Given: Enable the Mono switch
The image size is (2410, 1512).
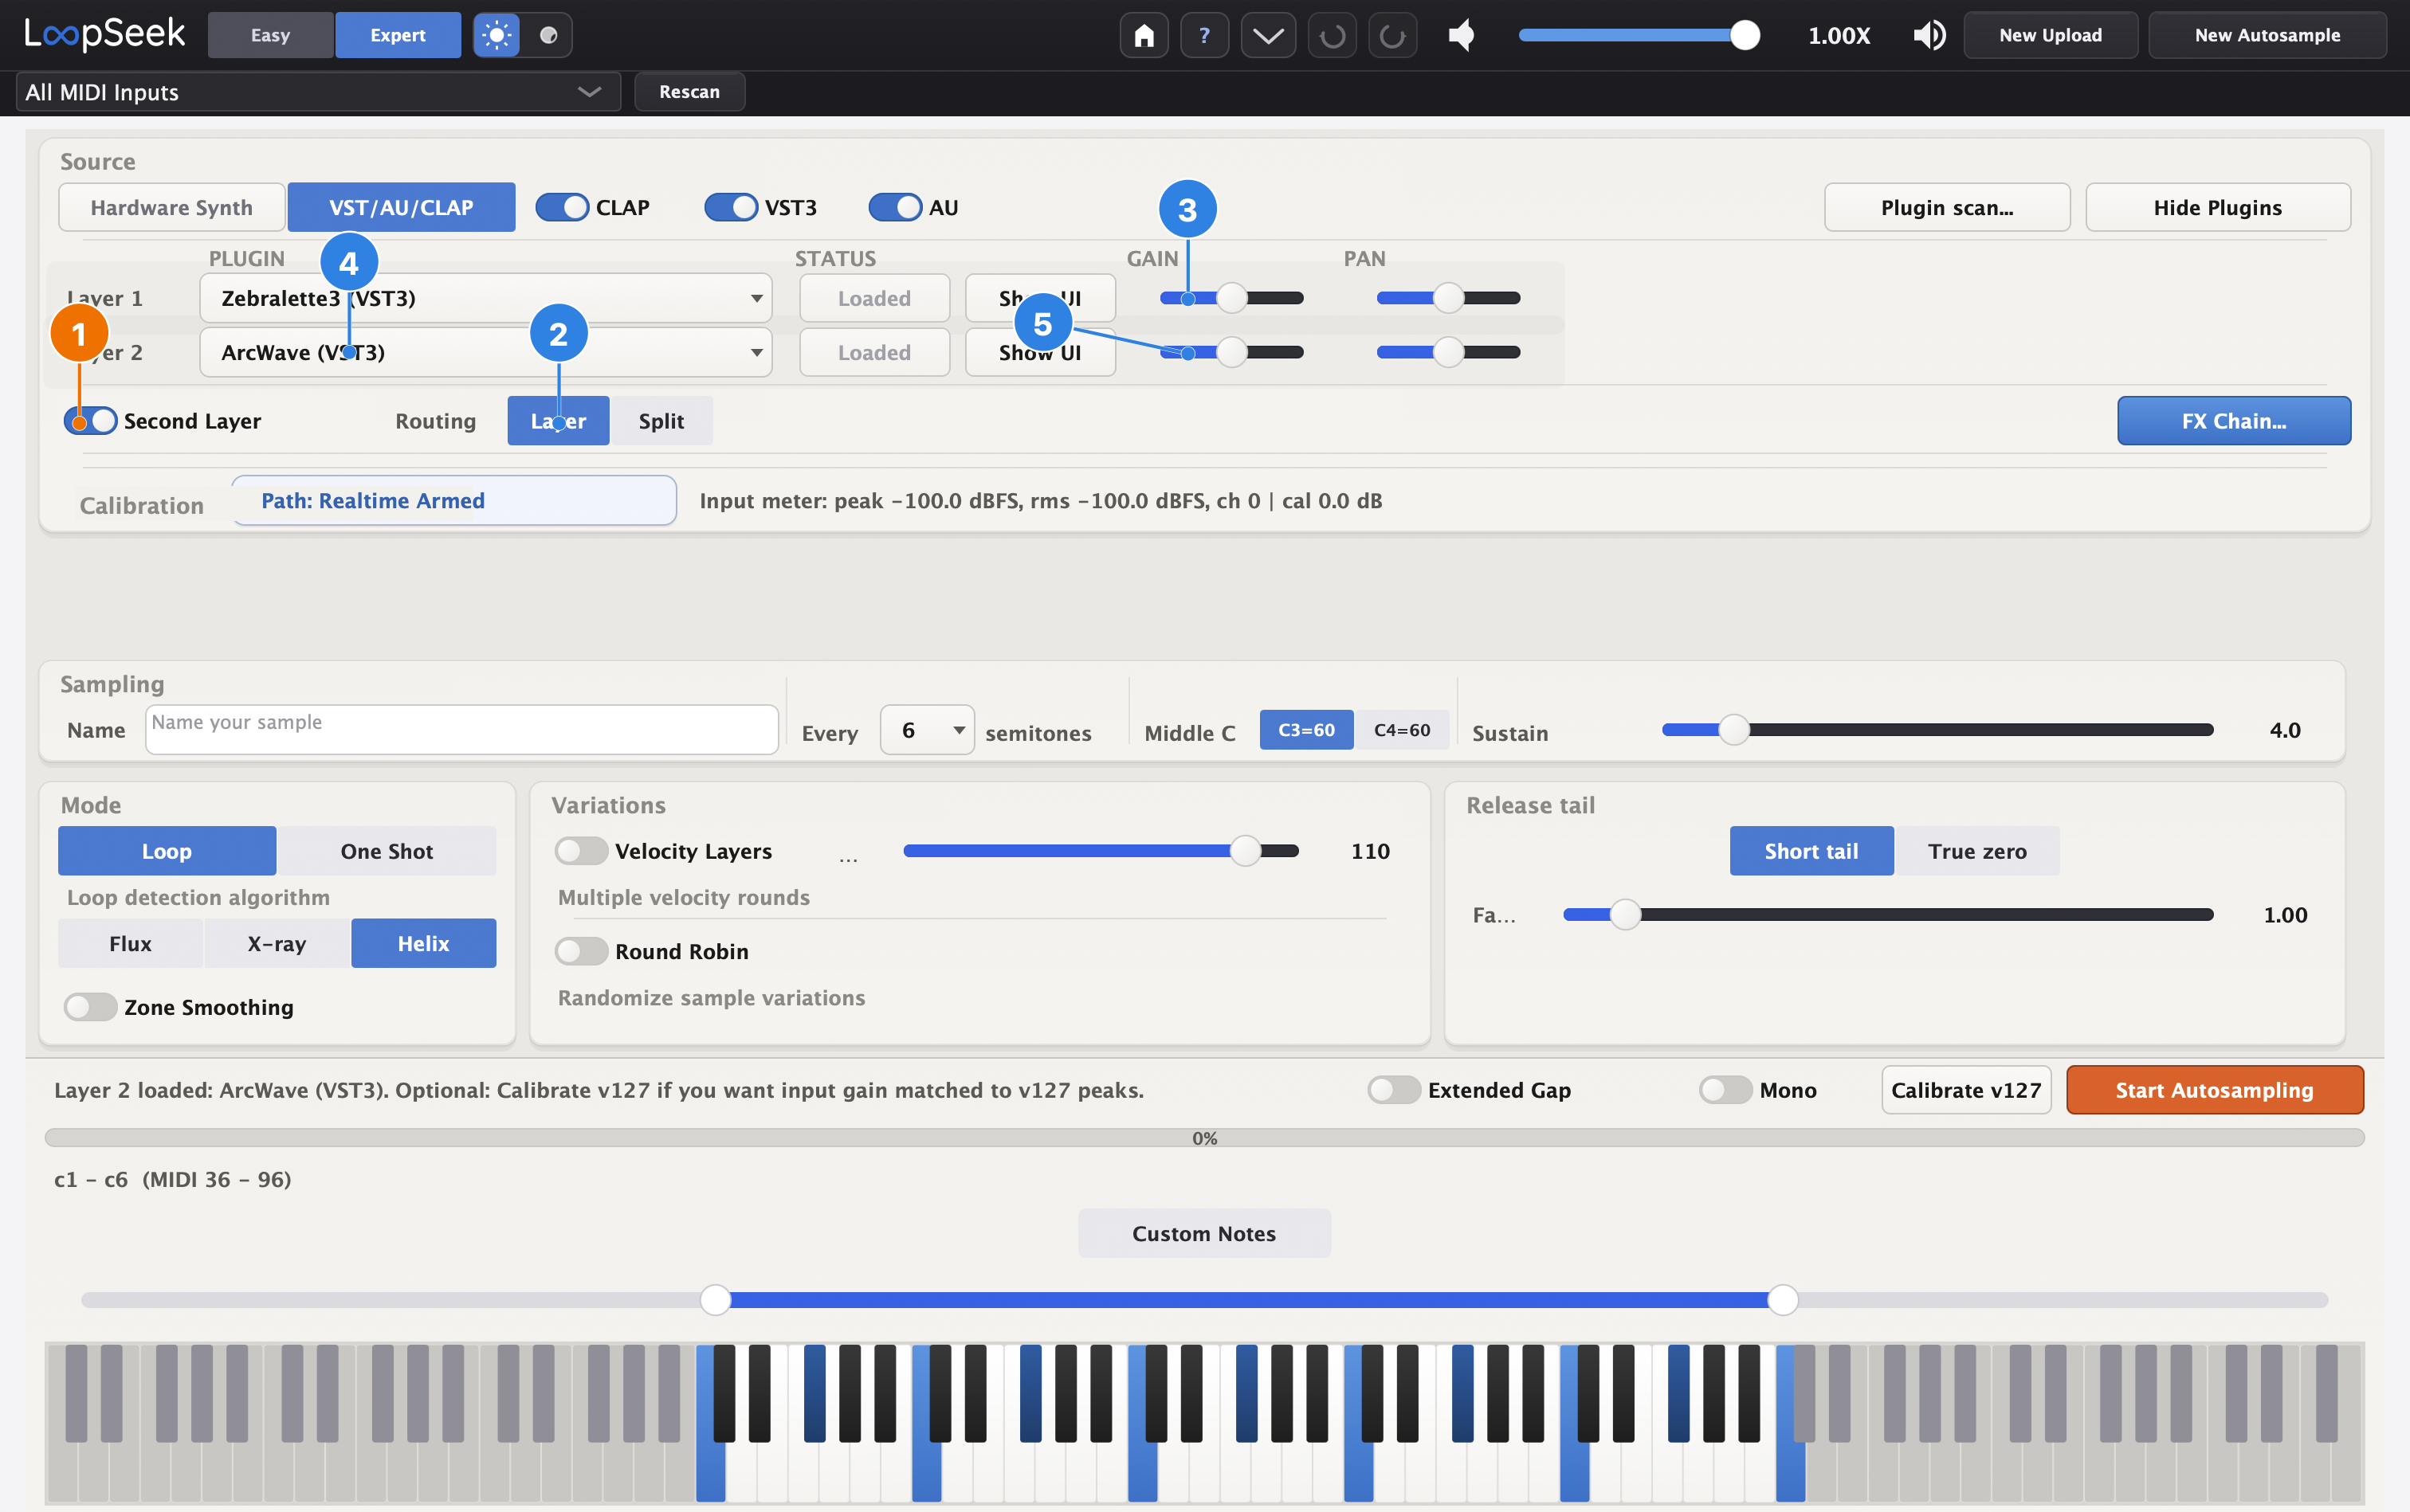Looking at the screenshot, I should (x=1725, y=1090).
